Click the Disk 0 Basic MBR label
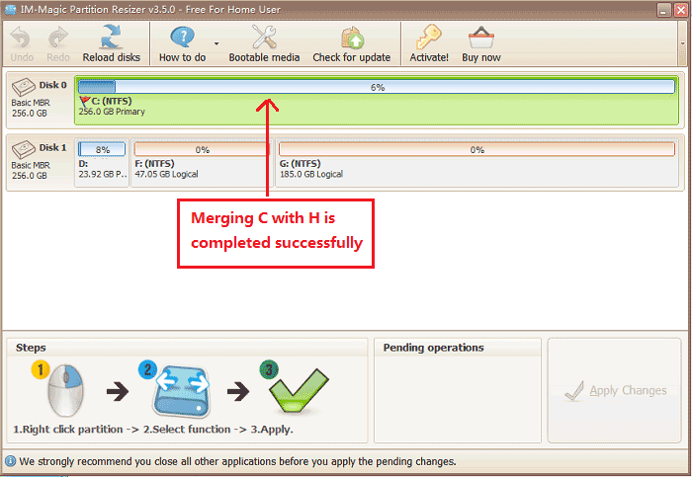This screenshot has width=692, height=477. [x=31, y=103]
